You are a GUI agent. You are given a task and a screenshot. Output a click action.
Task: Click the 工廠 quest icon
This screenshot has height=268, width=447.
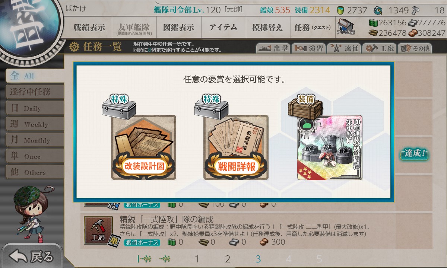coord(95,230)
